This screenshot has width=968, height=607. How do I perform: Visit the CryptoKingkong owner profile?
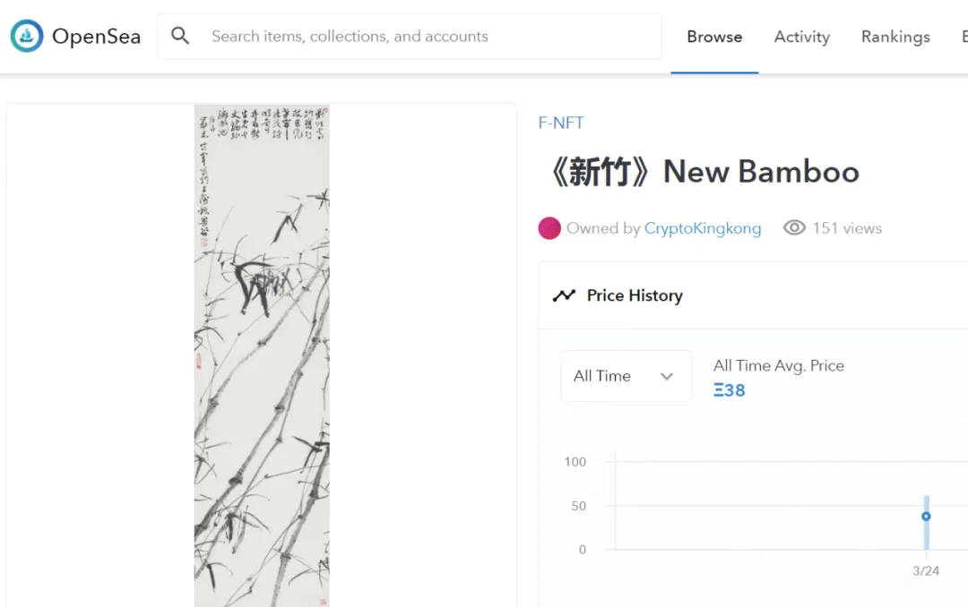pyautogui.click(x=702, y=228)
